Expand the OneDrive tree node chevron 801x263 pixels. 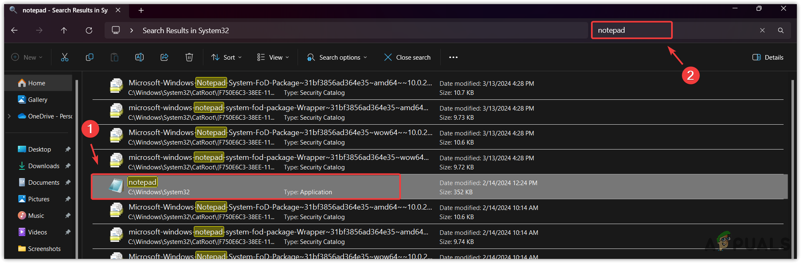pyautogui.click(x=9, y=116)
